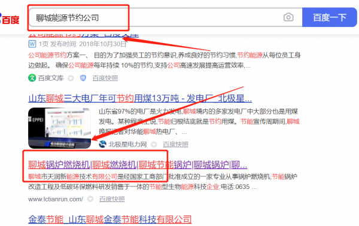
Task: Expand the dropdown arrow next to 北极星电力网
Action: (x=154, y=144)
